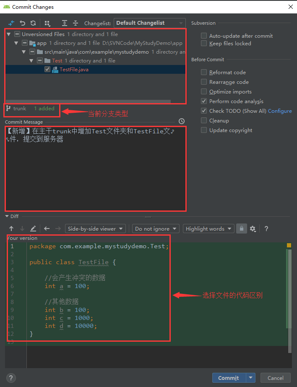Collapse the app directory node
Screen dimensions: 297x387
tap(16, 43)
